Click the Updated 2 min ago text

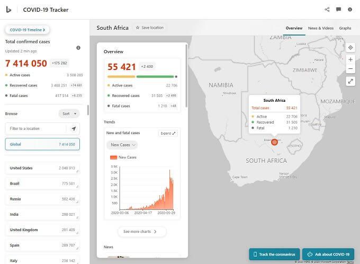[21, 51]
